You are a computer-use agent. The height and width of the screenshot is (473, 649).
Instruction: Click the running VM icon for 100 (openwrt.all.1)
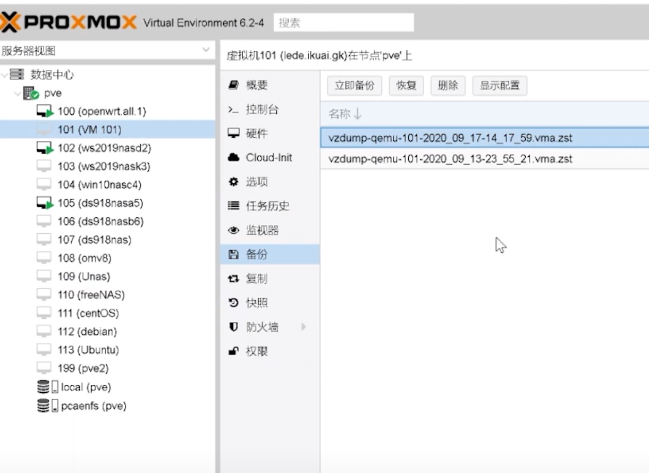[45, 112]
